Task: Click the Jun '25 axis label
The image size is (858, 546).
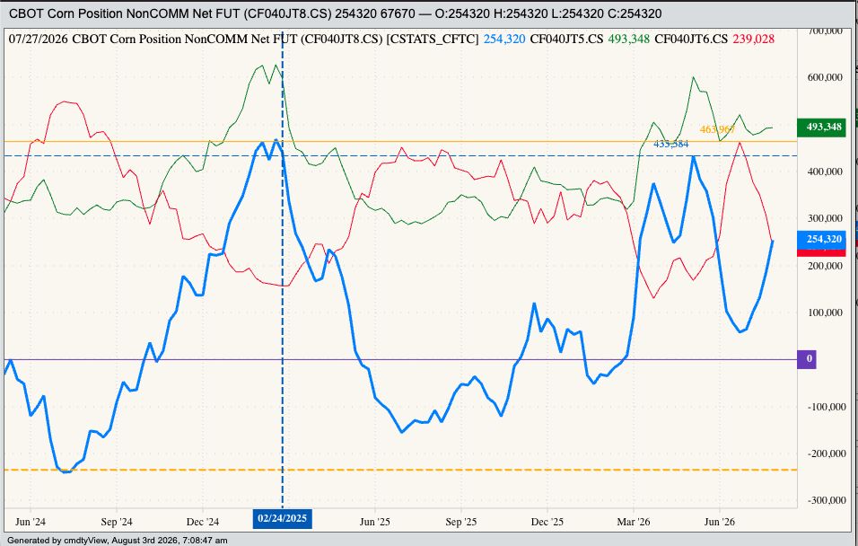Action: coord(375,522)
